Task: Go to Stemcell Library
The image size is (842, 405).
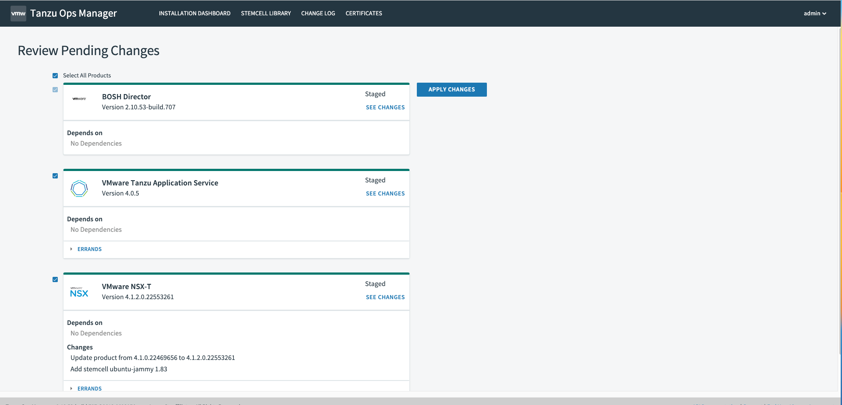Action: click(x=266, y=14)
